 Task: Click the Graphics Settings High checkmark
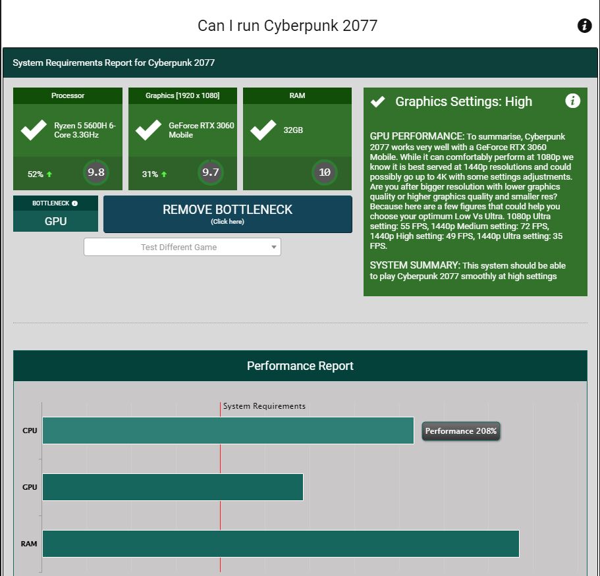pos(377,102)
